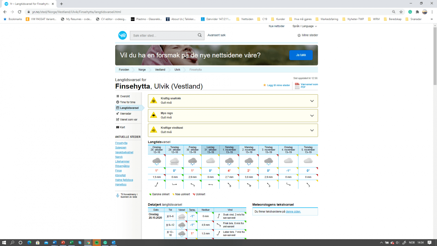
Task: Click the Vestland breadcrumb
Action: click(x=160, y=70)
